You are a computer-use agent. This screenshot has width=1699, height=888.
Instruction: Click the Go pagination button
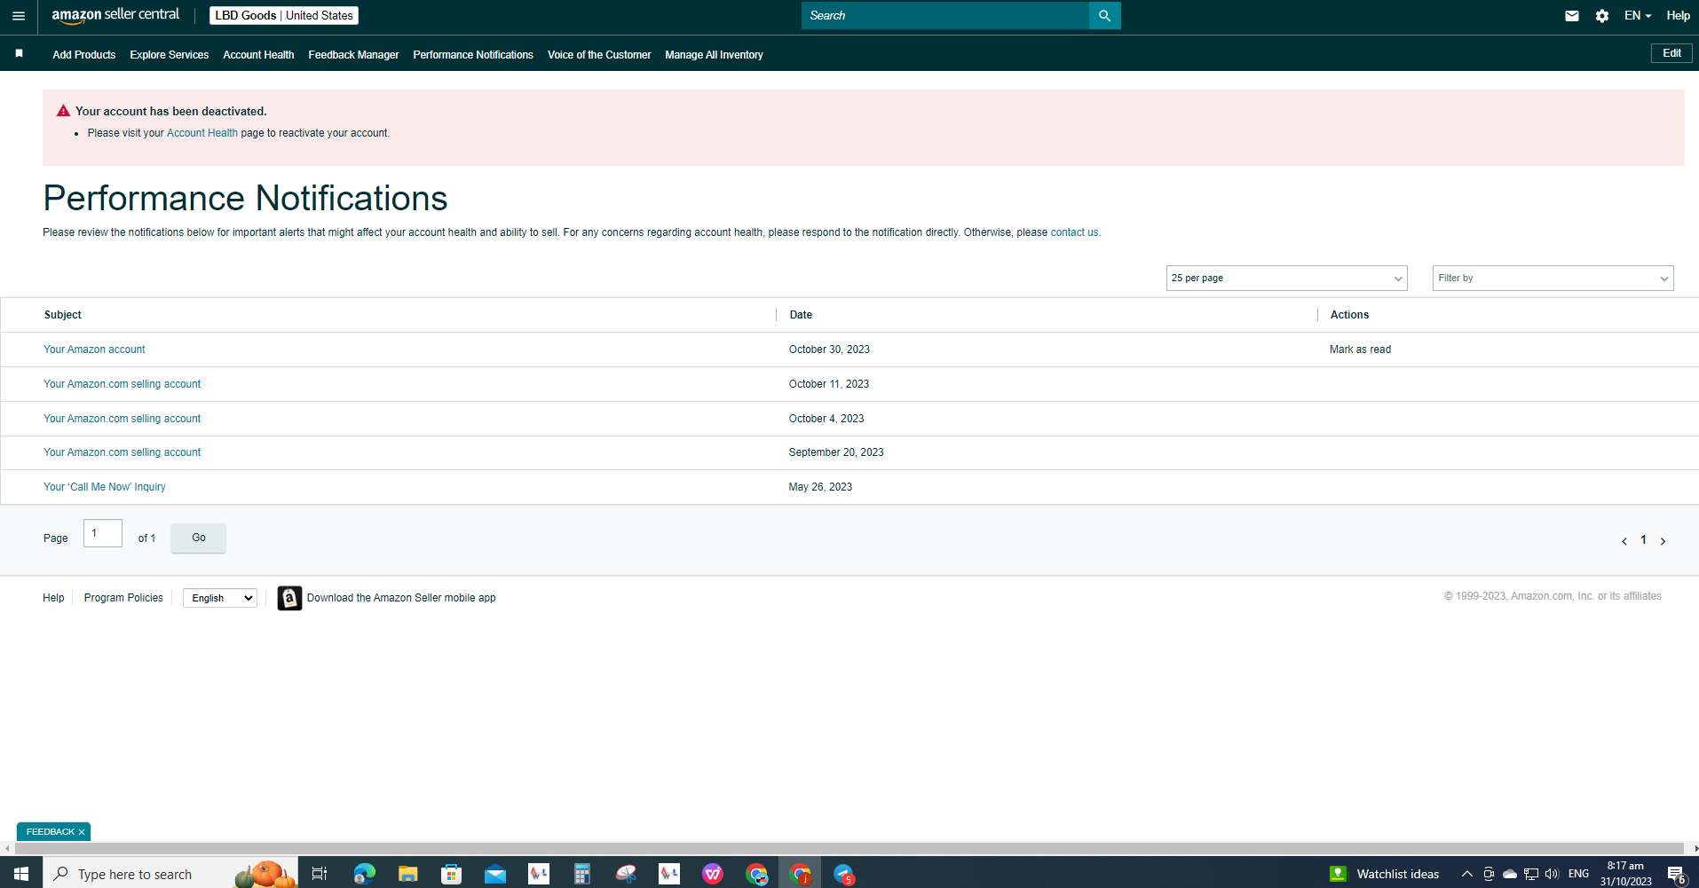click(198, 538)
